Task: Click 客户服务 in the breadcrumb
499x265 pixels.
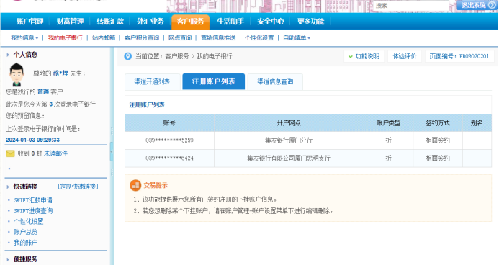Action: pyautogui.click(x=177, y=56)
